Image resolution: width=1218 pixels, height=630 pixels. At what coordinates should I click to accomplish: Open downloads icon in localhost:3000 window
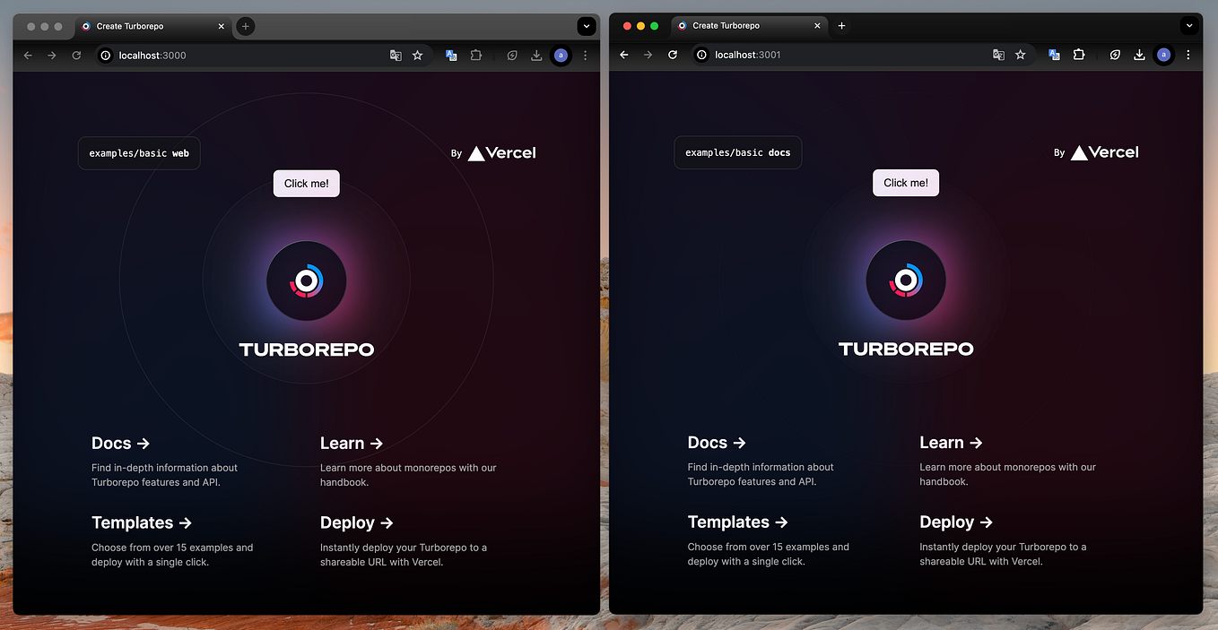(x=536, y=56)
